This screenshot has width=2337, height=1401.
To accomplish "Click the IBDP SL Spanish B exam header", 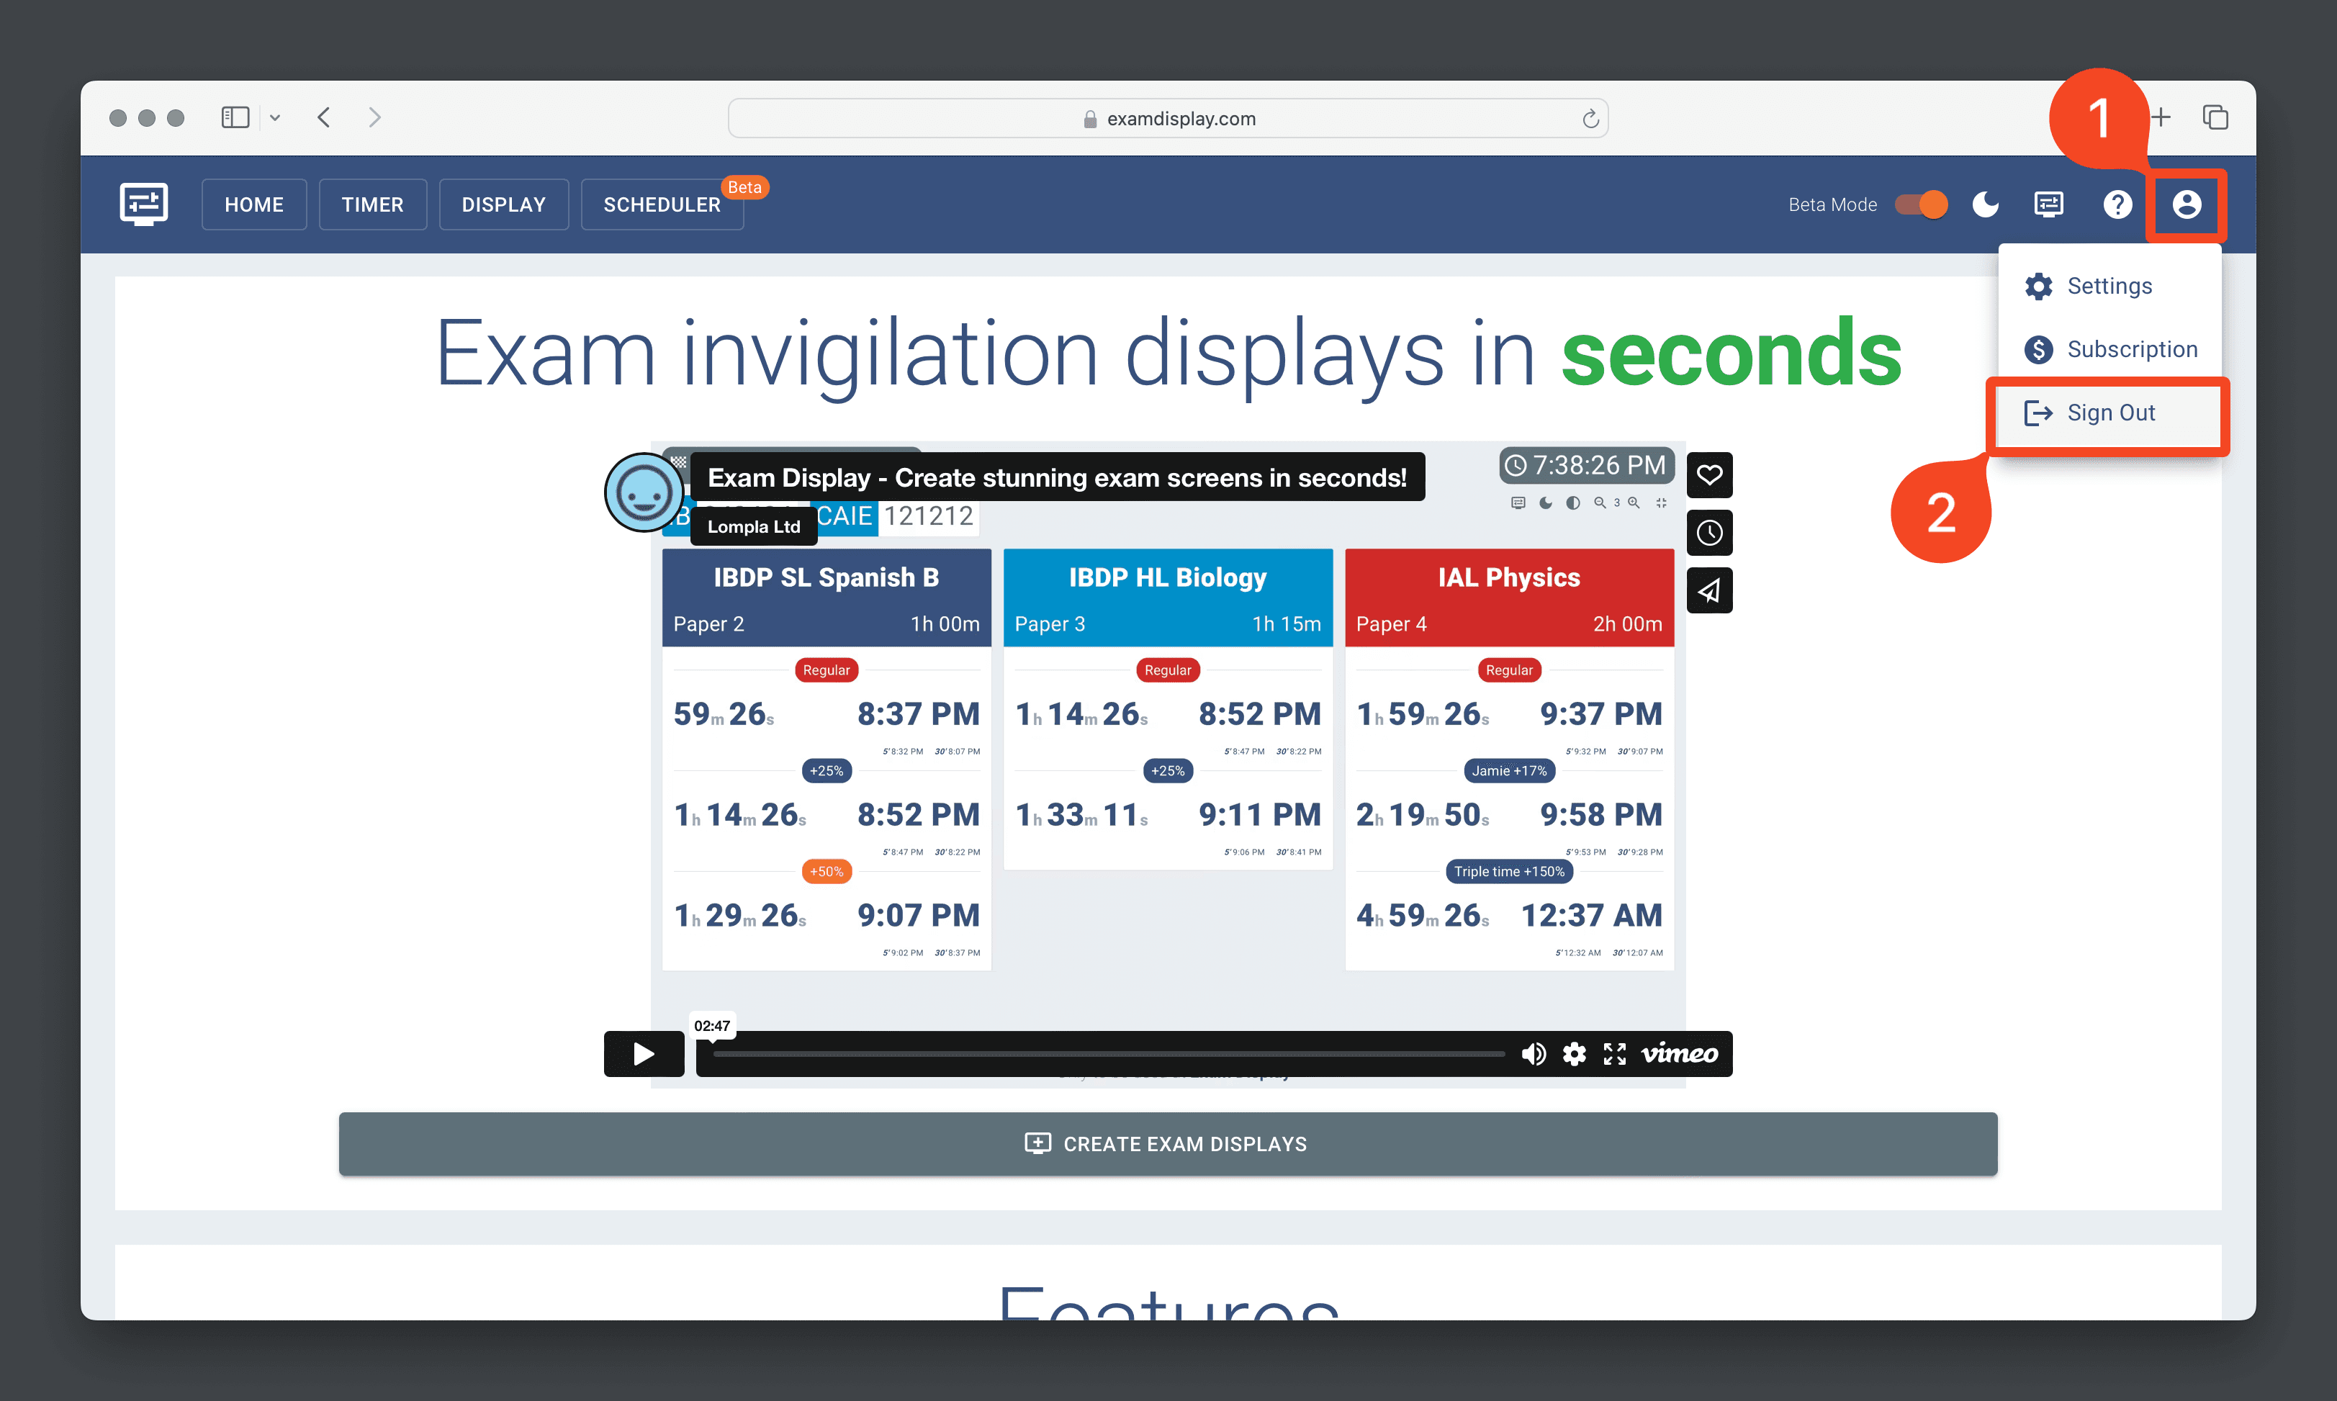I will (826, 598).
